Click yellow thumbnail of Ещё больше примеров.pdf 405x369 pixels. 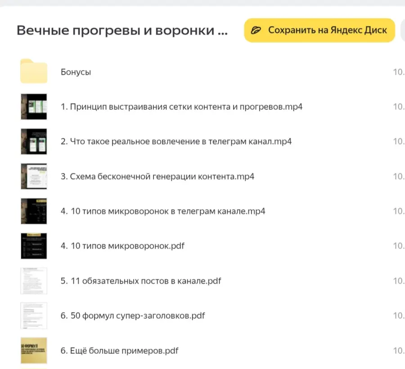coord(34,351)
